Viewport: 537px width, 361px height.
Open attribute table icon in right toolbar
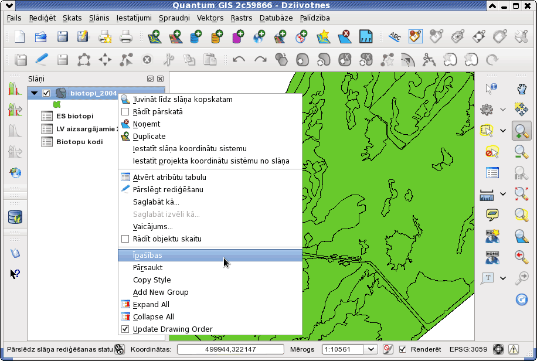pos(492,173)
